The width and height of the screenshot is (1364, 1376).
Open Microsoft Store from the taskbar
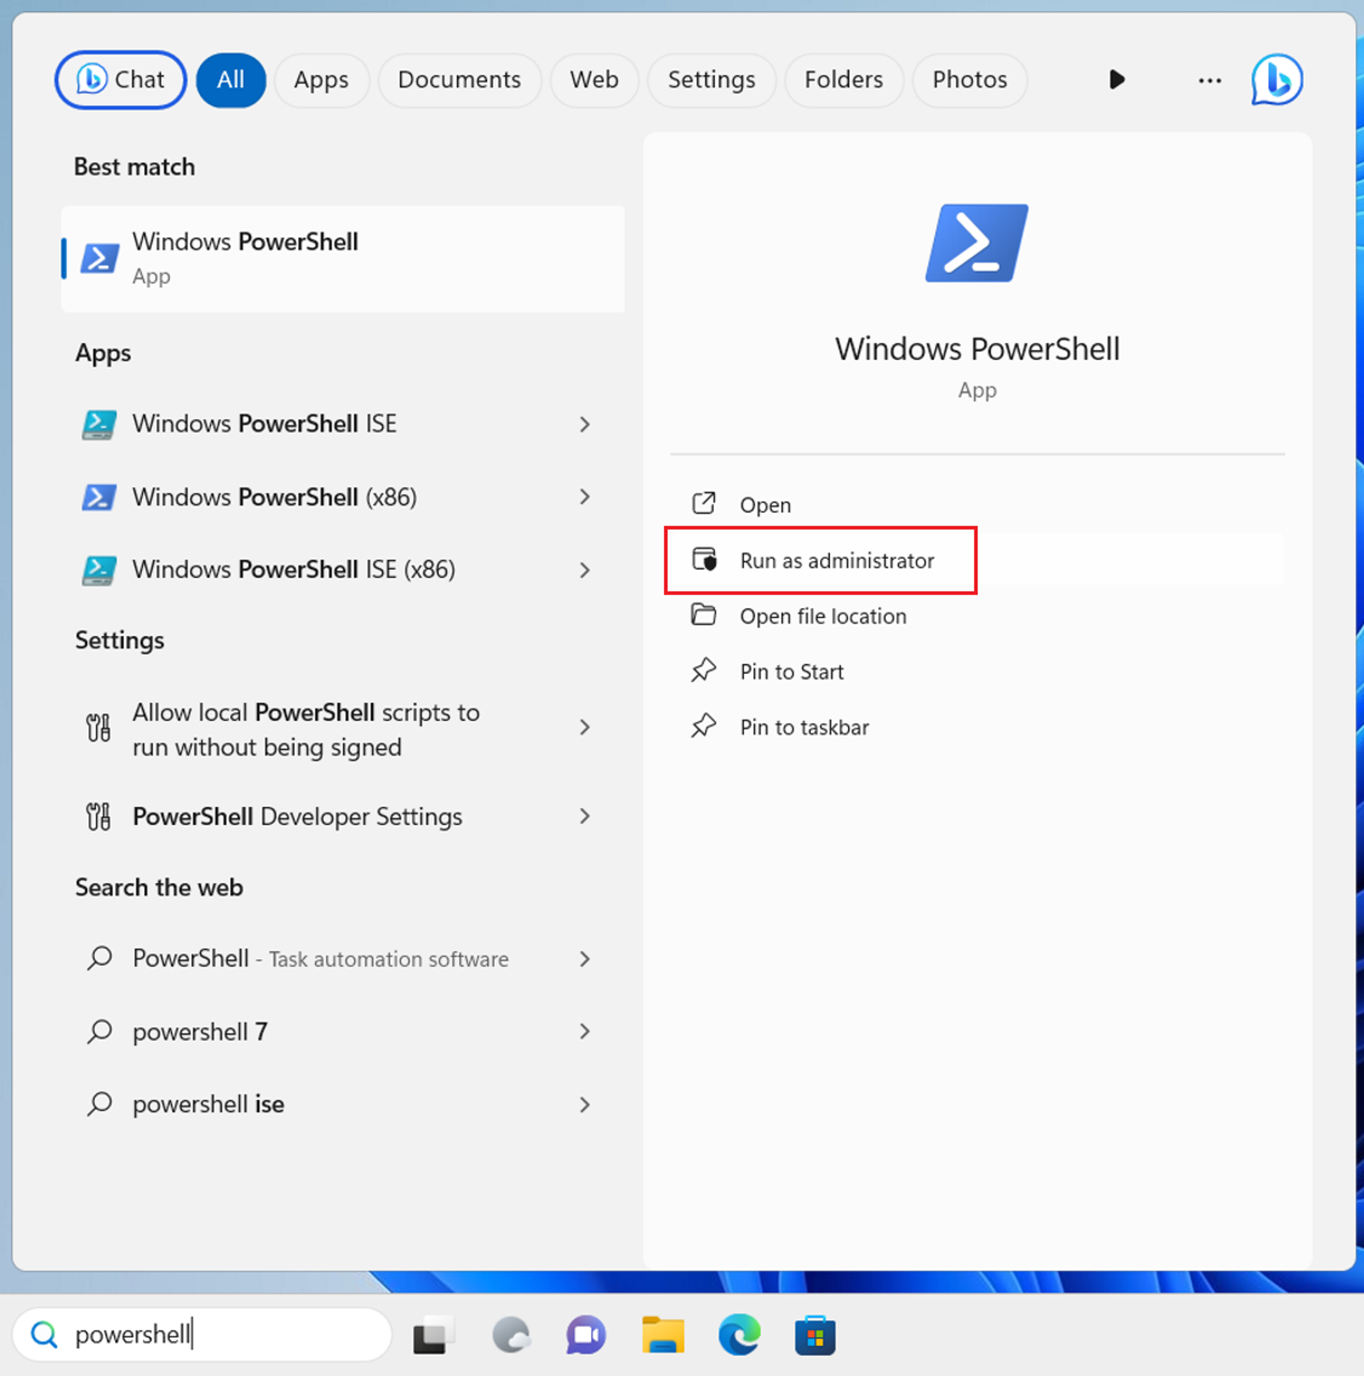tap(816, 1336)
